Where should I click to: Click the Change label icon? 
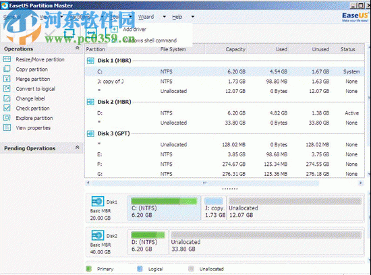tap(7, 98)
